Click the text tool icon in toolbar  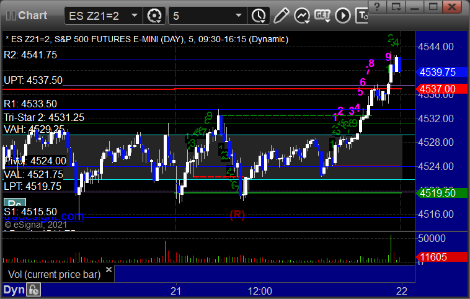tap(361, 16)
